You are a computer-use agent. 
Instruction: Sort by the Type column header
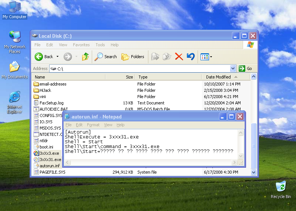pos(168,77)
